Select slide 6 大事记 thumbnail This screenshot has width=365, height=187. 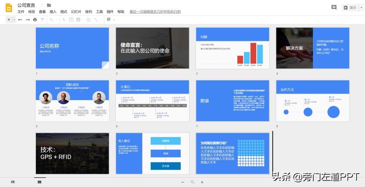point(152,101)
